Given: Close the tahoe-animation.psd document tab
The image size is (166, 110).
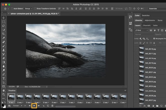Looking at the screenshot, I should click(9, 13).
